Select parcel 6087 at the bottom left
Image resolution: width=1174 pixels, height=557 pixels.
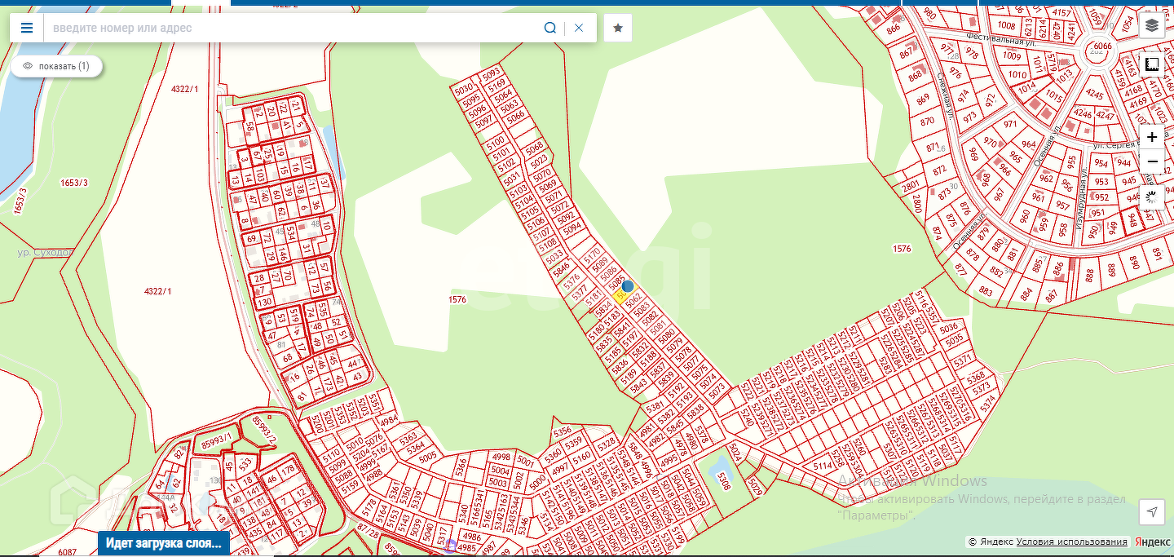coord(67,552)
